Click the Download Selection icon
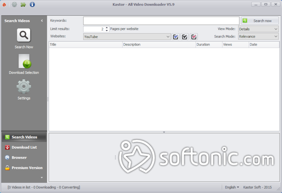Screen dimensions: 282x193 (25, 61)
